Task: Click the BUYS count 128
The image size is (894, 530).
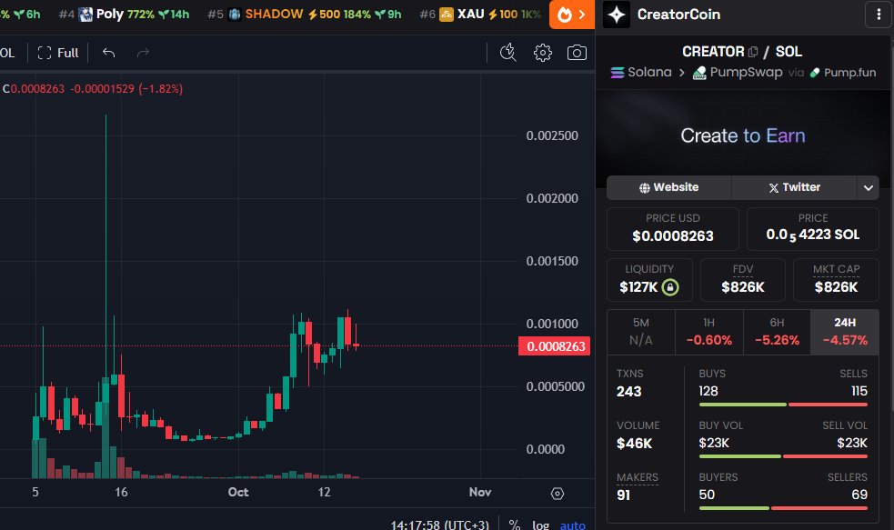Action: pyautogui.click(x=708, y=391)
